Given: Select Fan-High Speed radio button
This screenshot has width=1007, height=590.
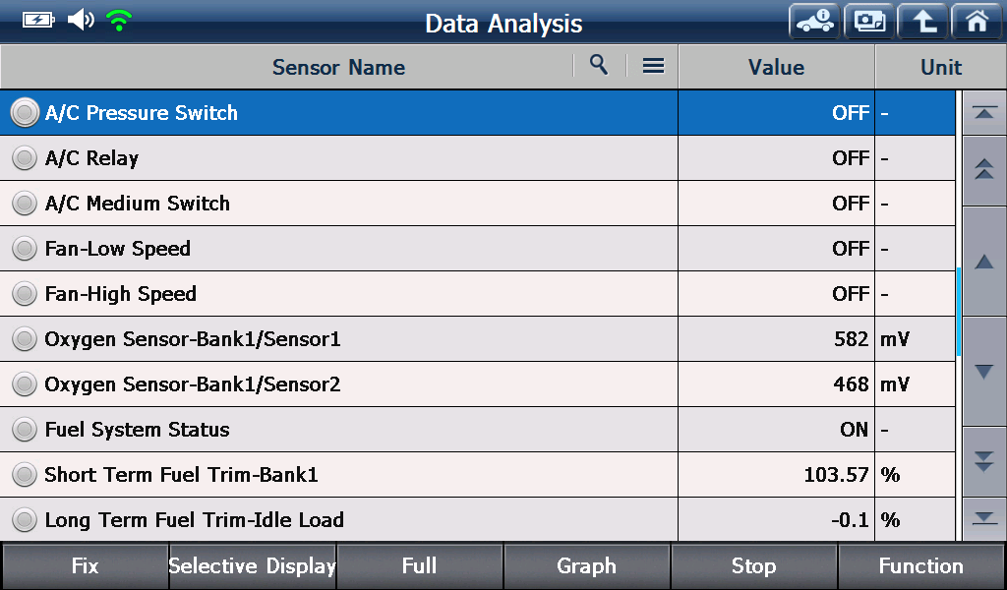Looking at the screenshot, I should click(25, 293).
